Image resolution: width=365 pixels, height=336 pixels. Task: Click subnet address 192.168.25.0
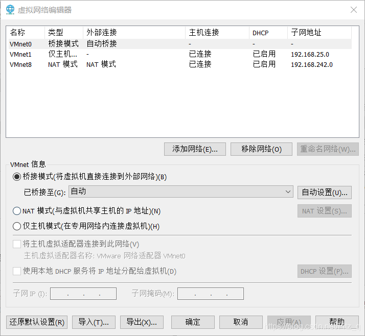coord(310,55)
